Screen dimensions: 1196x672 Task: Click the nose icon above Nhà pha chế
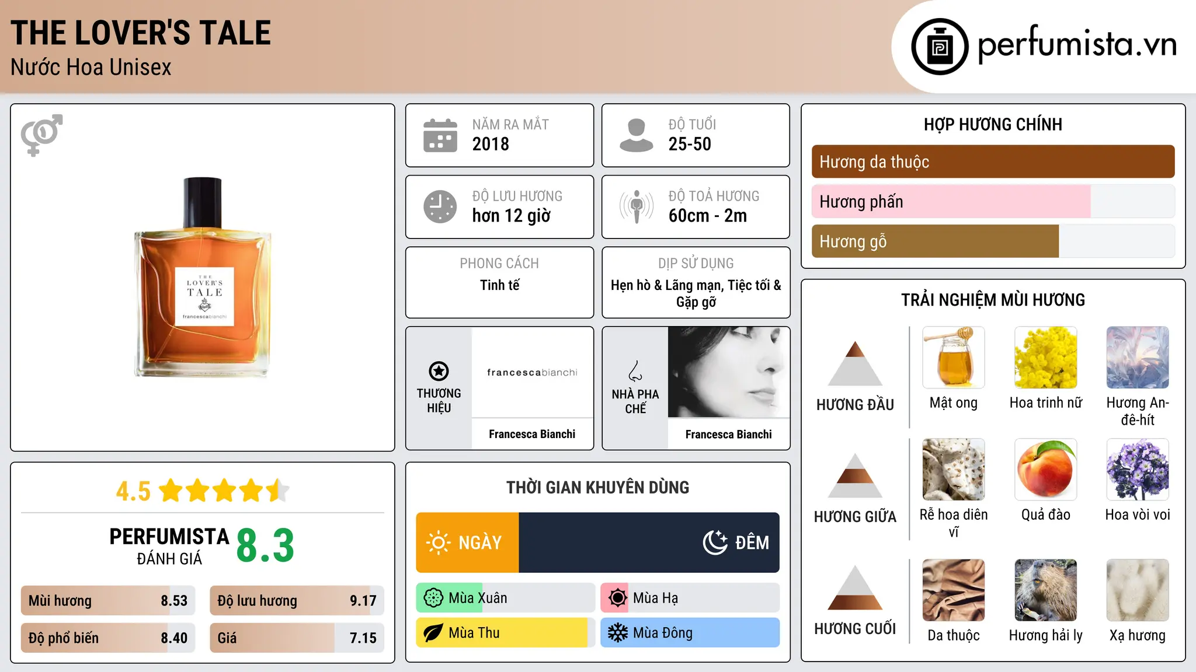click(635, 370)
